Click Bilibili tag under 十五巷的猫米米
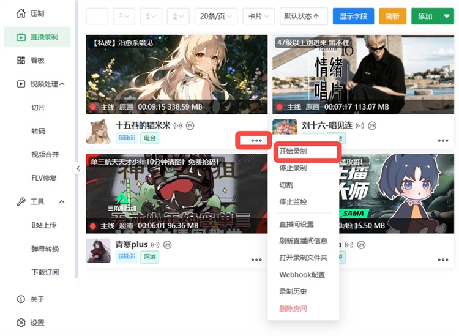Viewport: 459px width, 336px height. click(127, 138)
